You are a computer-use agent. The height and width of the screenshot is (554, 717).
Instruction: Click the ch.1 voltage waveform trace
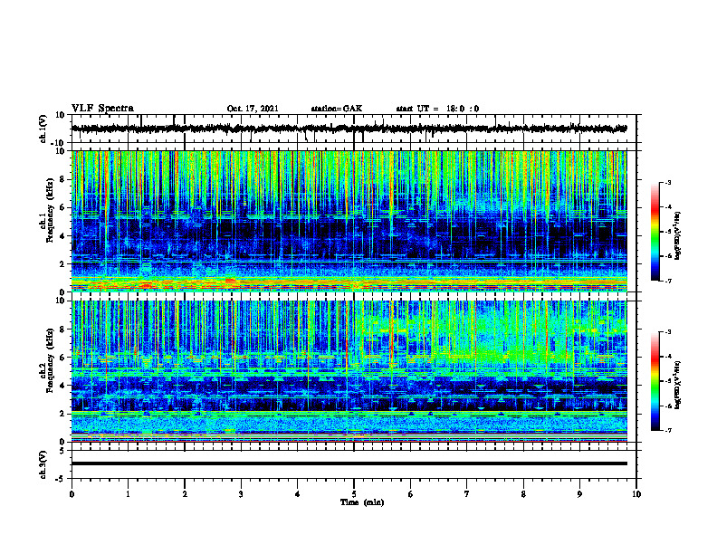349,129
